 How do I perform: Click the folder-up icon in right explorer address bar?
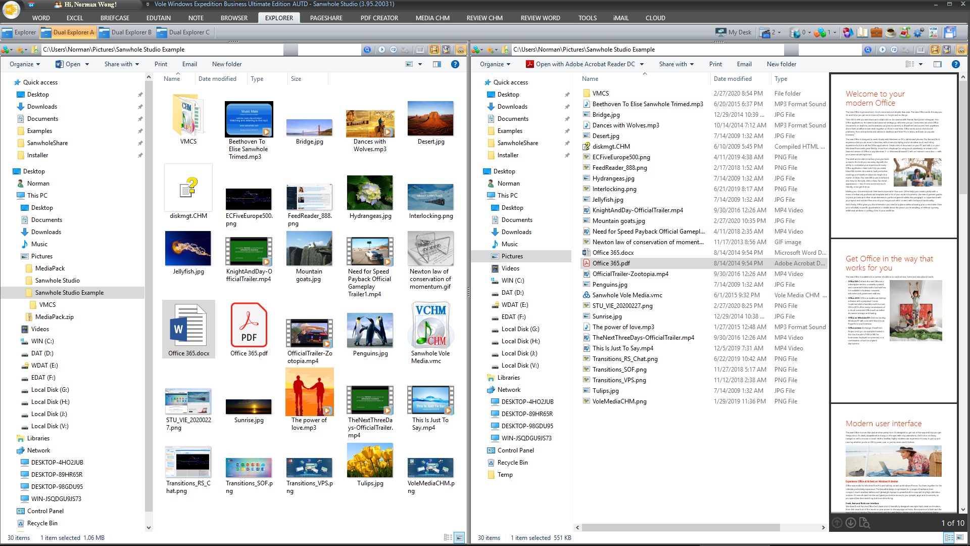[505, 50]
